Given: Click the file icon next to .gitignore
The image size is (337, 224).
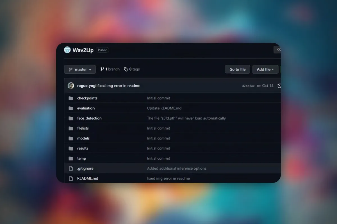Looking at the screenshot, I should [71, 169].
